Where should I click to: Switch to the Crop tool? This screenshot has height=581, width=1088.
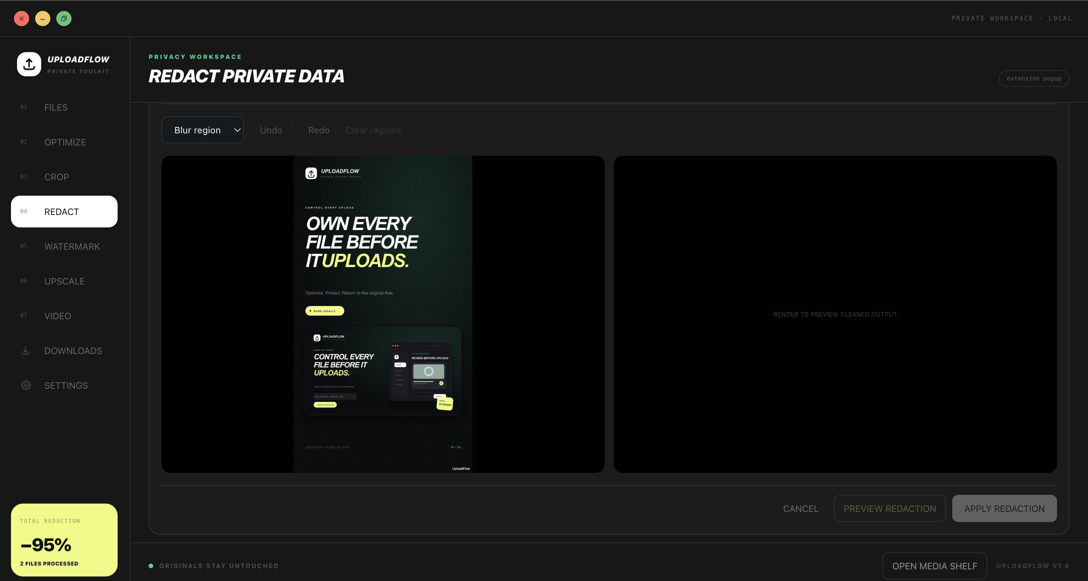coord(64,177)
